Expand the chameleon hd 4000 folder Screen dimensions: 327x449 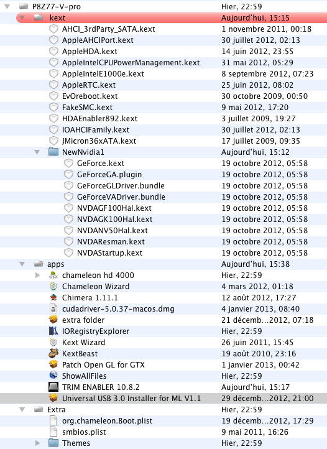tap(37, 275)
